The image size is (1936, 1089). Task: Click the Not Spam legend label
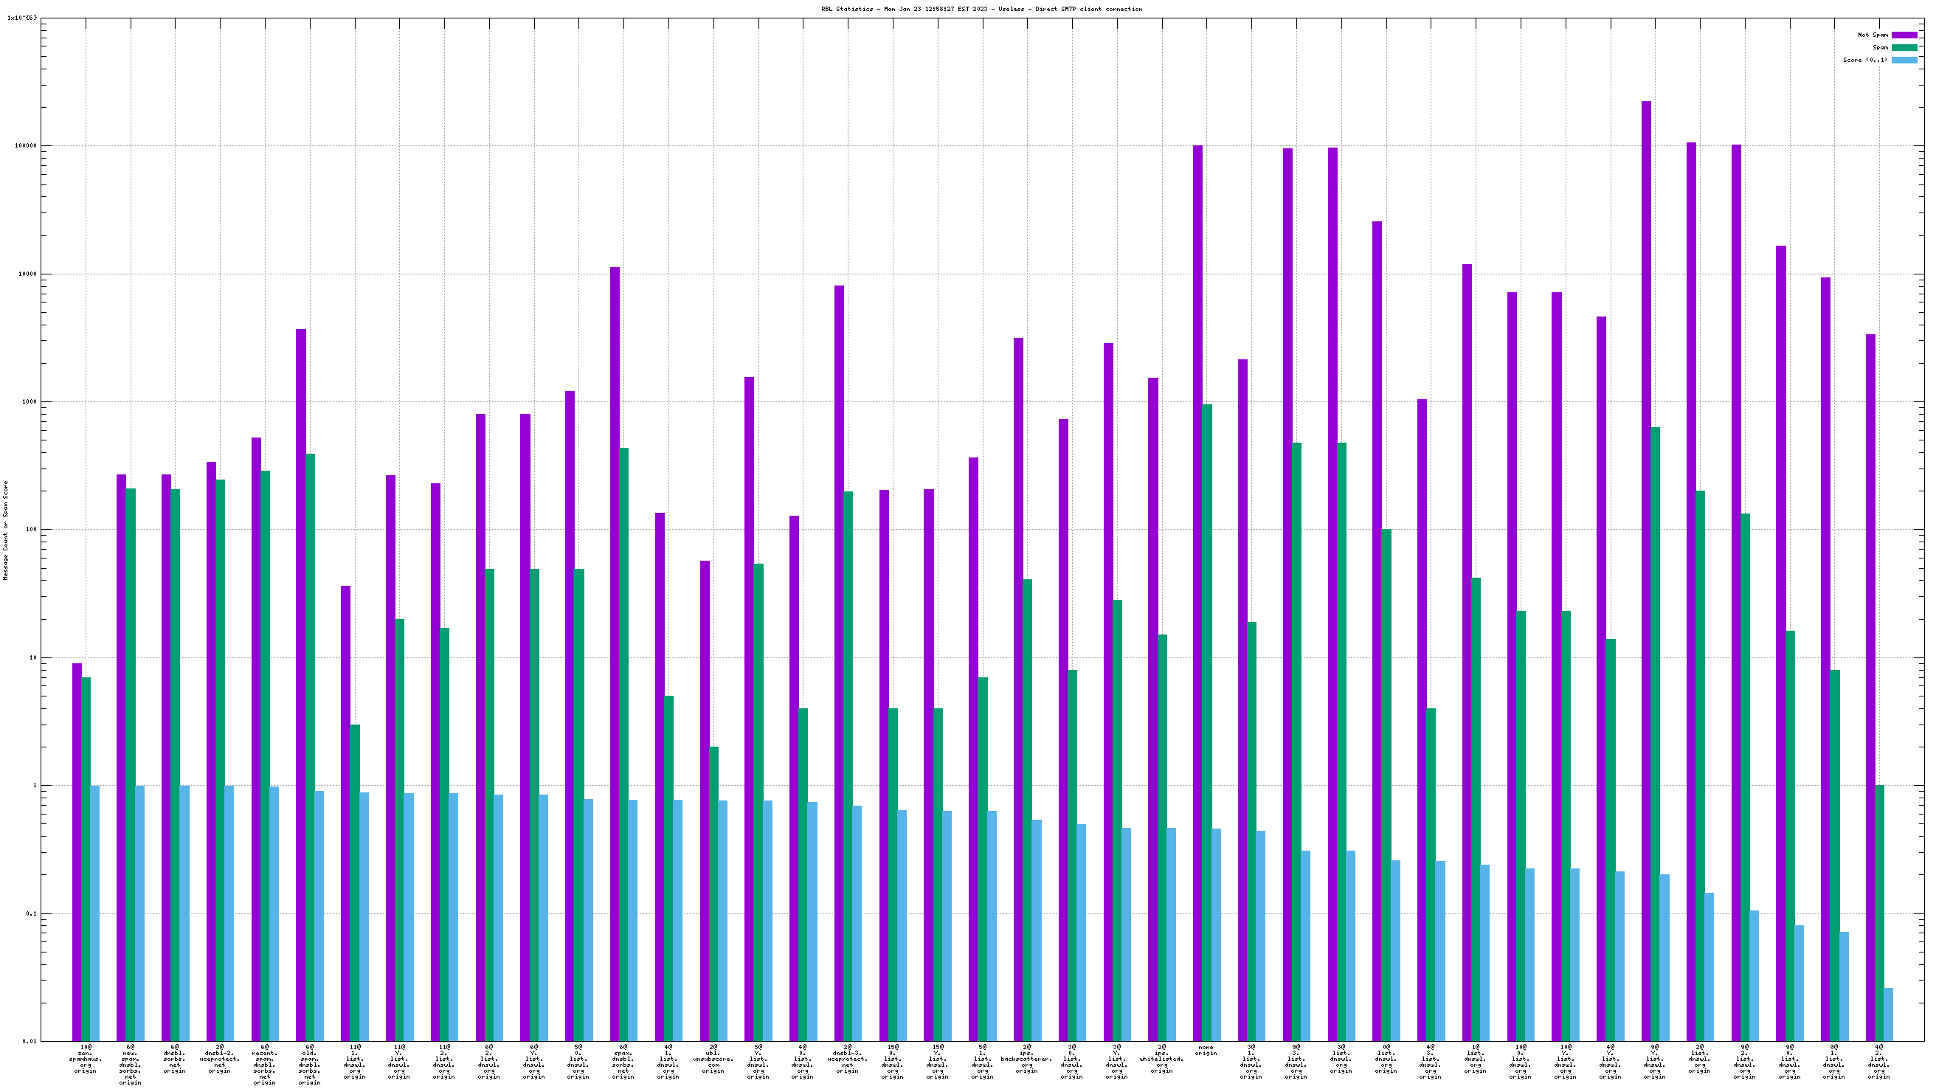pos(1872,35)
